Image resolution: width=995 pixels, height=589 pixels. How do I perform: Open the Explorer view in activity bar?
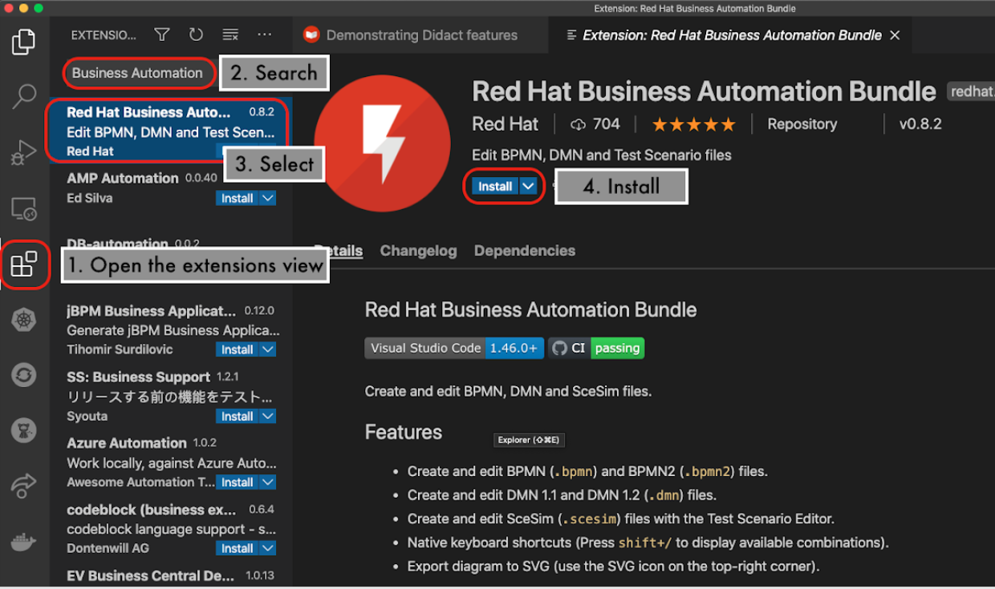pos(24,42)
